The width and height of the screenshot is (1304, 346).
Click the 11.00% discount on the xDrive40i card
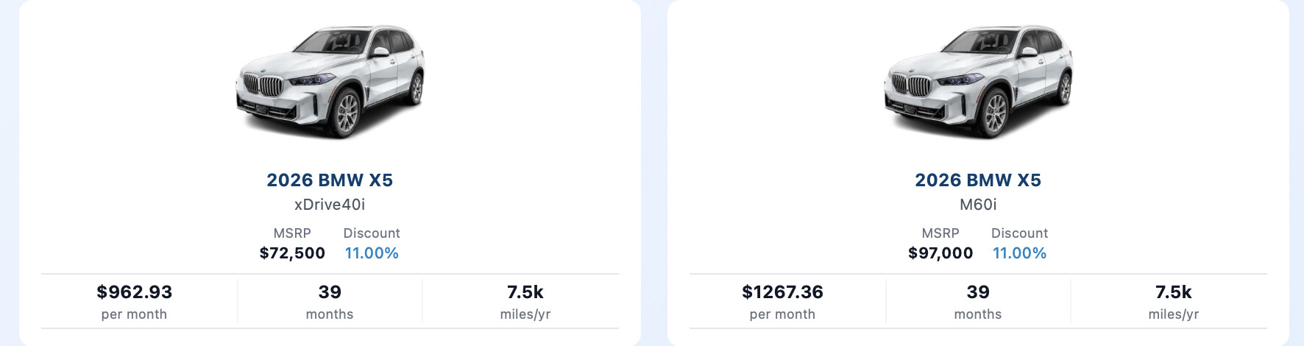point(372,253)
